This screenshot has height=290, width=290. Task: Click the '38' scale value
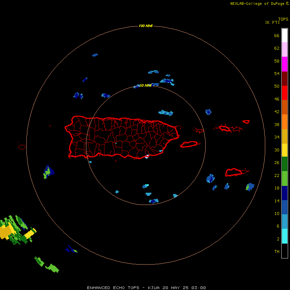pos(277,124)
